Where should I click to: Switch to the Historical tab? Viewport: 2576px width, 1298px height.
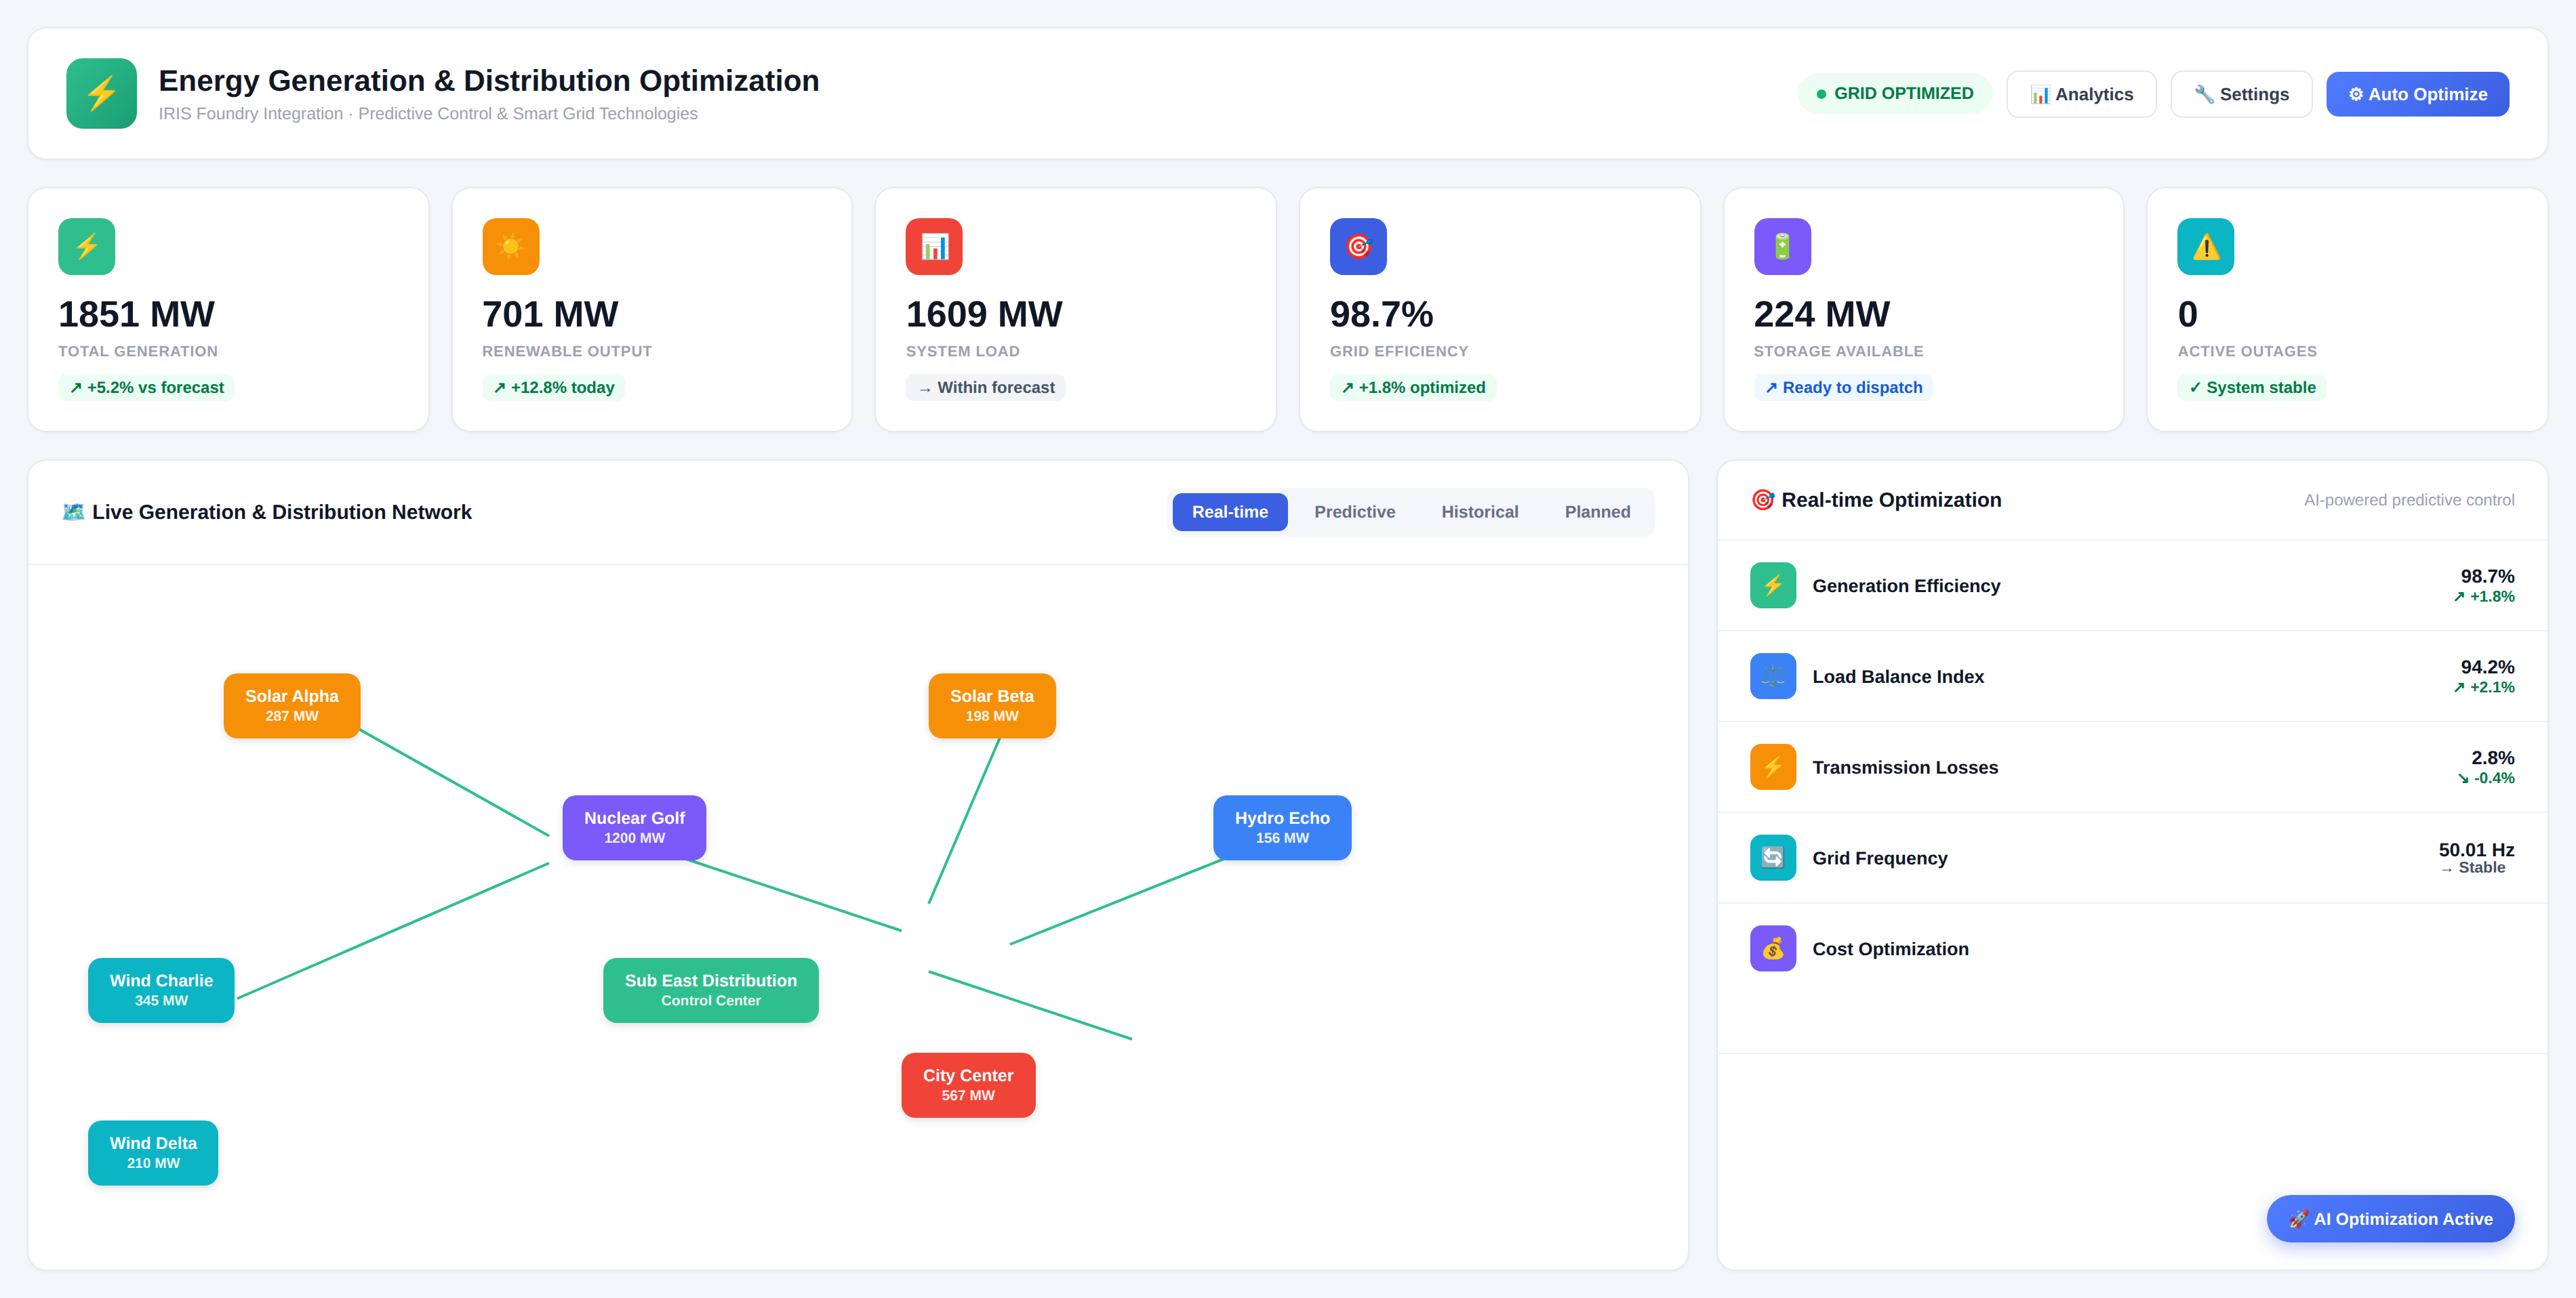coord(1479,511)
